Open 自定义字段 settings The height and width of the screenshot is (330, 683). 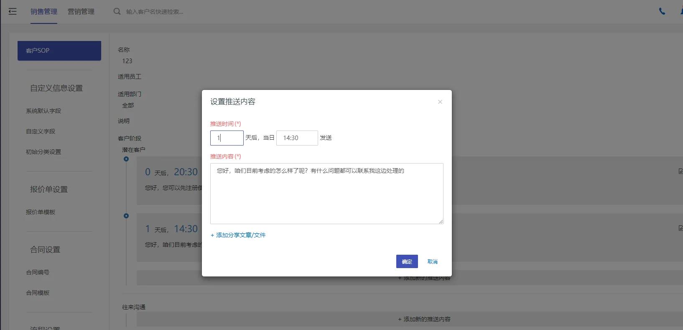click(x=41, y=131)
